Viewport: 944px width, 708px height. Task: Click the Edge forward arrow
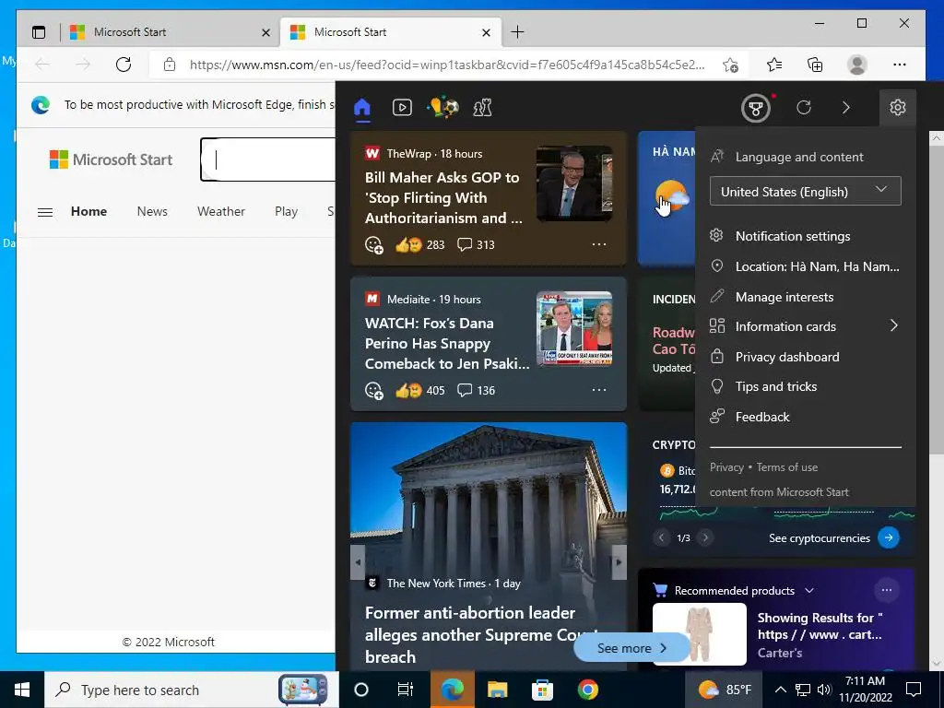coord(83,65)
